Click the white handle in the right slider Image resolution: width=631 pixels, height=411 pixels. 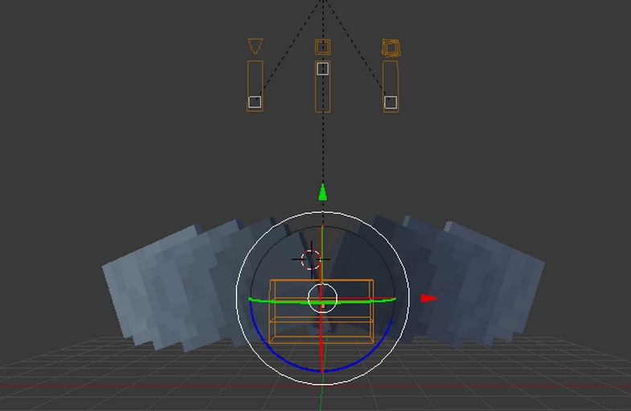tap(391, 102)
